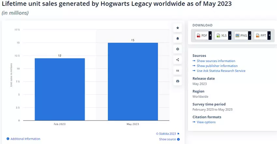Click Use Ask Statista Research Service
Viewport: 277px width, 144px height.
221,71
